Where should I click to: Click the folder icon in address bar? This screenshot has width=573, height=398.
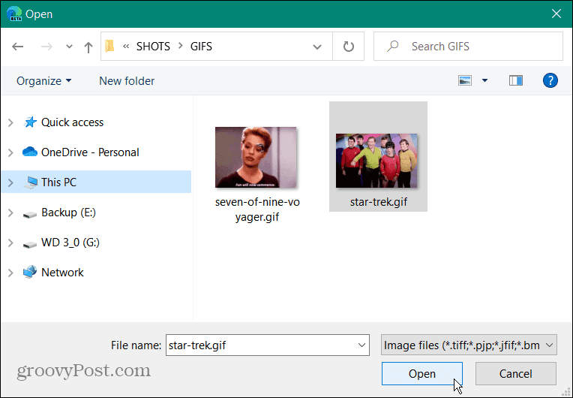pyautogui.click(x=109, y=46)
